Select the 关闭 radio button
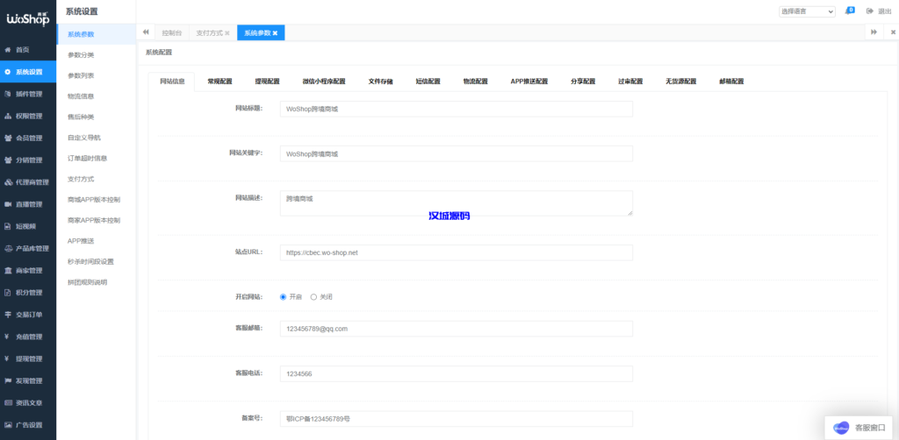Viewport: 899px width, 440px height. (x=313, y=297)
